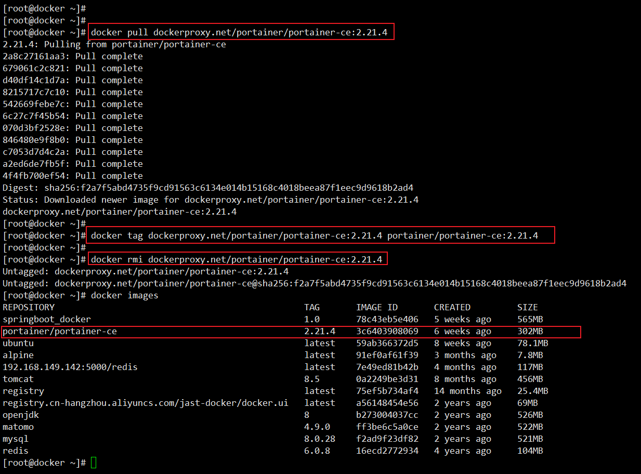Viewport: 641px width, 474px height.
Task: Click the docker images command
Action: 125,295
